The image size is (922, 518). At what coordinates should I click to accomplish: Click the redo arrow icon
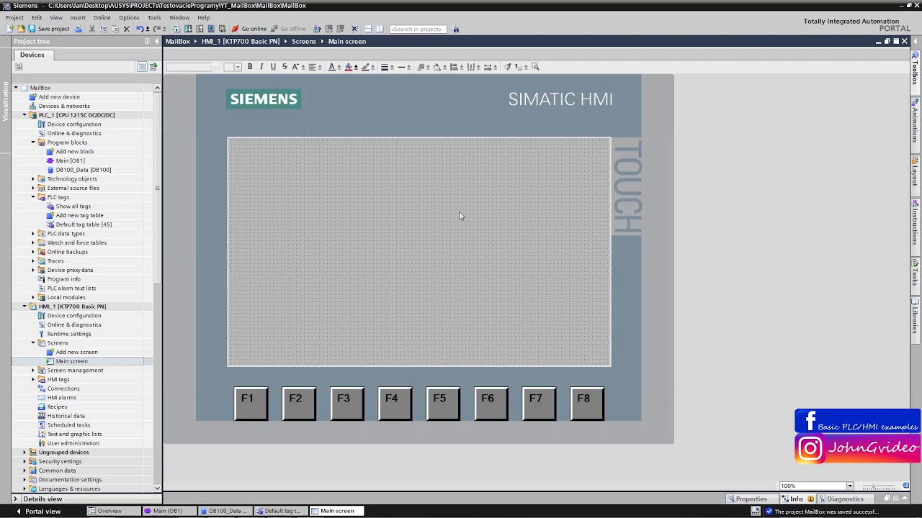point(156,29)
